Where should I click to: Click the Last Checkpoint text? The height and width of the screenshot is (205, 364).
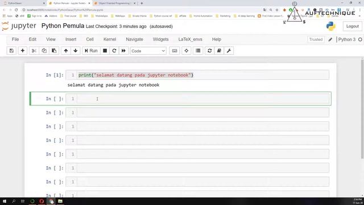tap(116, 27)
